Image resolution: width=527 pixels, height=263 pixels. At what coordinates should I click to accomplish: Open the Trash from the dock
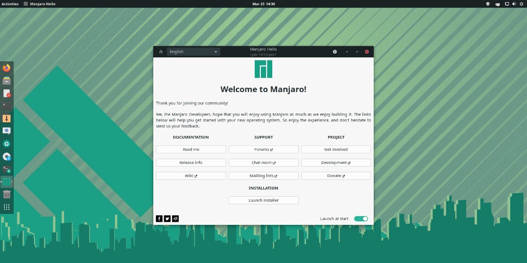coord(7,194)
